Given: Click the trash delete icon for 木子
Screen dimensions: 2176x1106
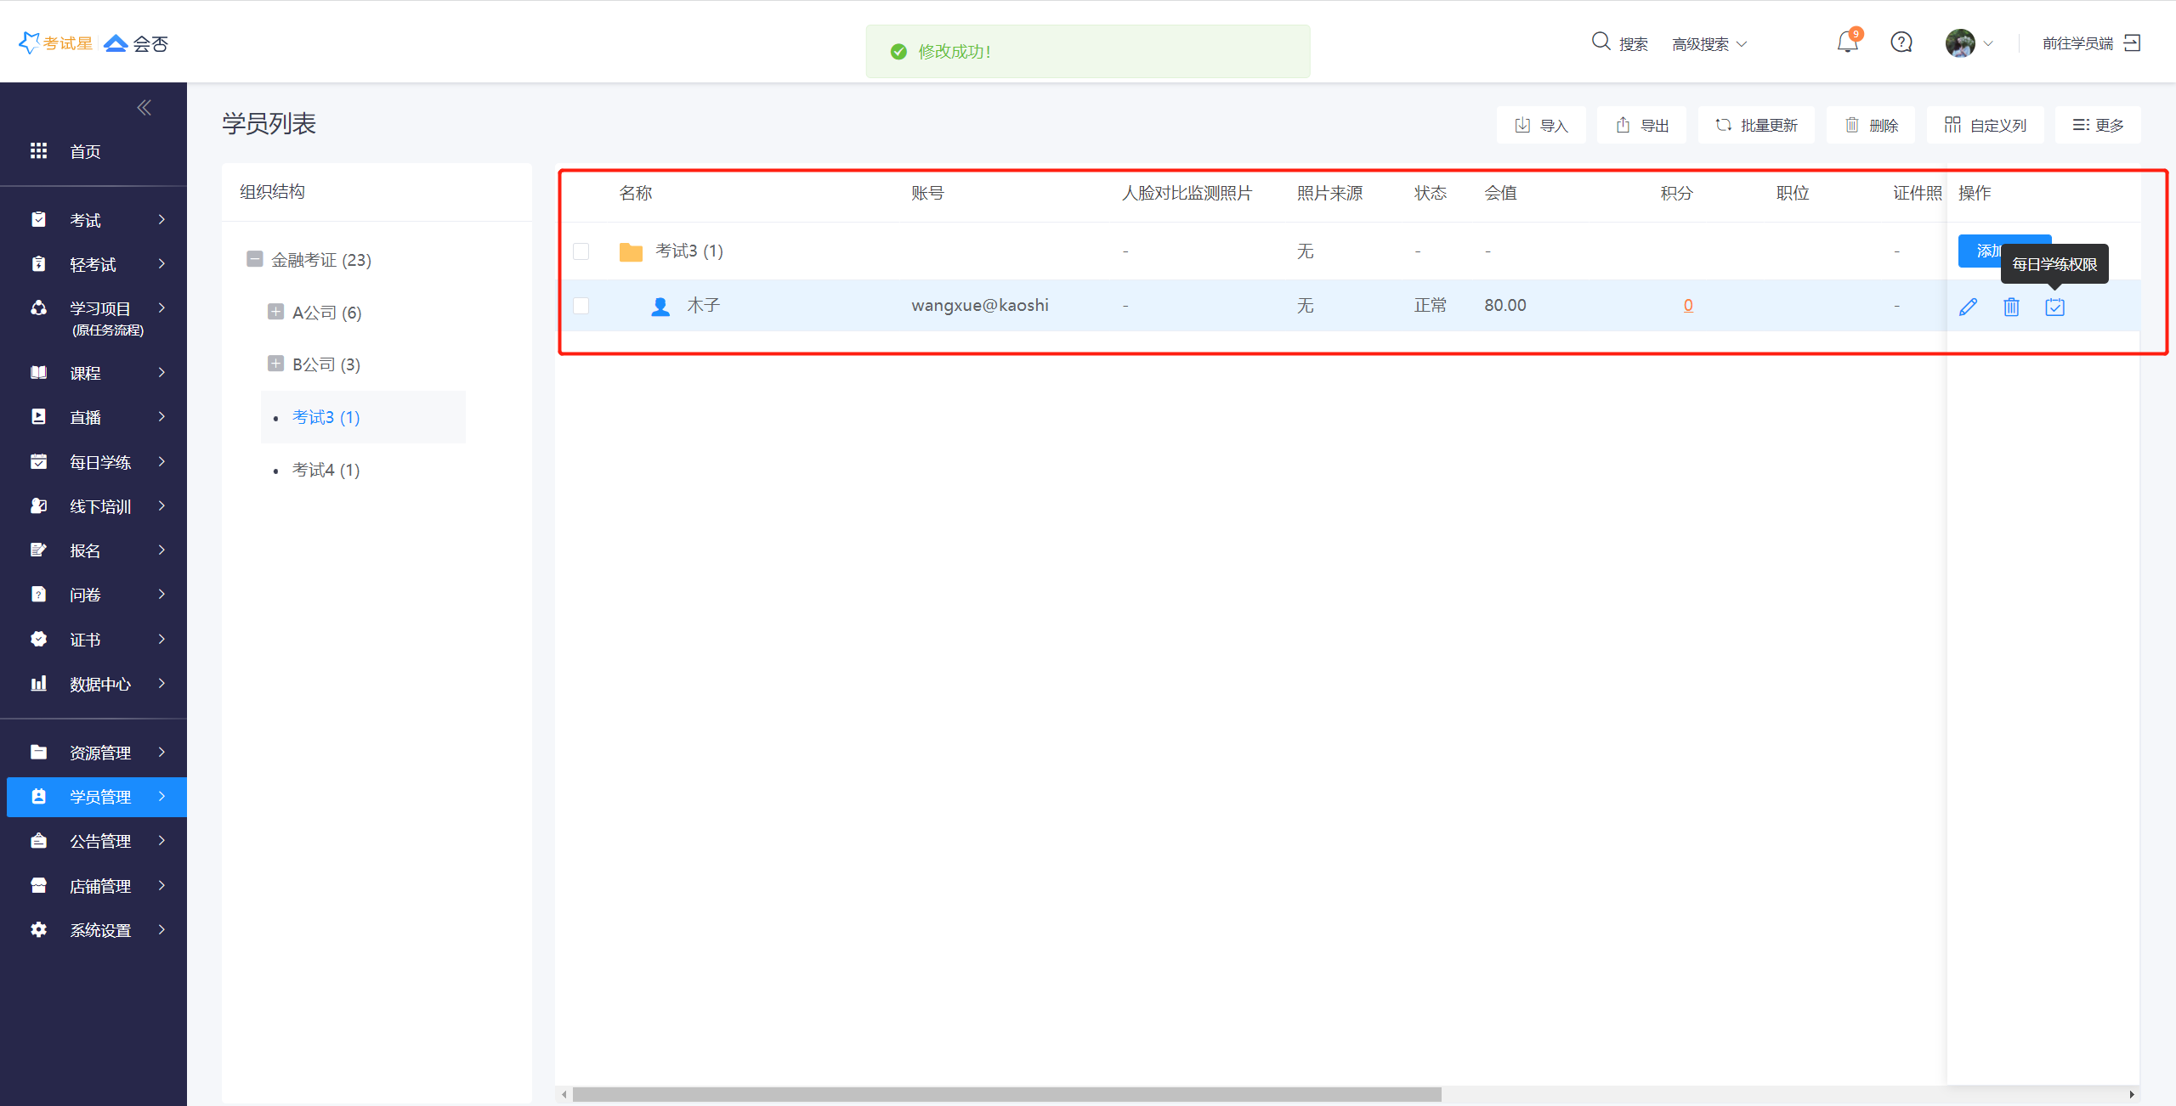Looking at the screenshot, I should tap(2011, 307).
